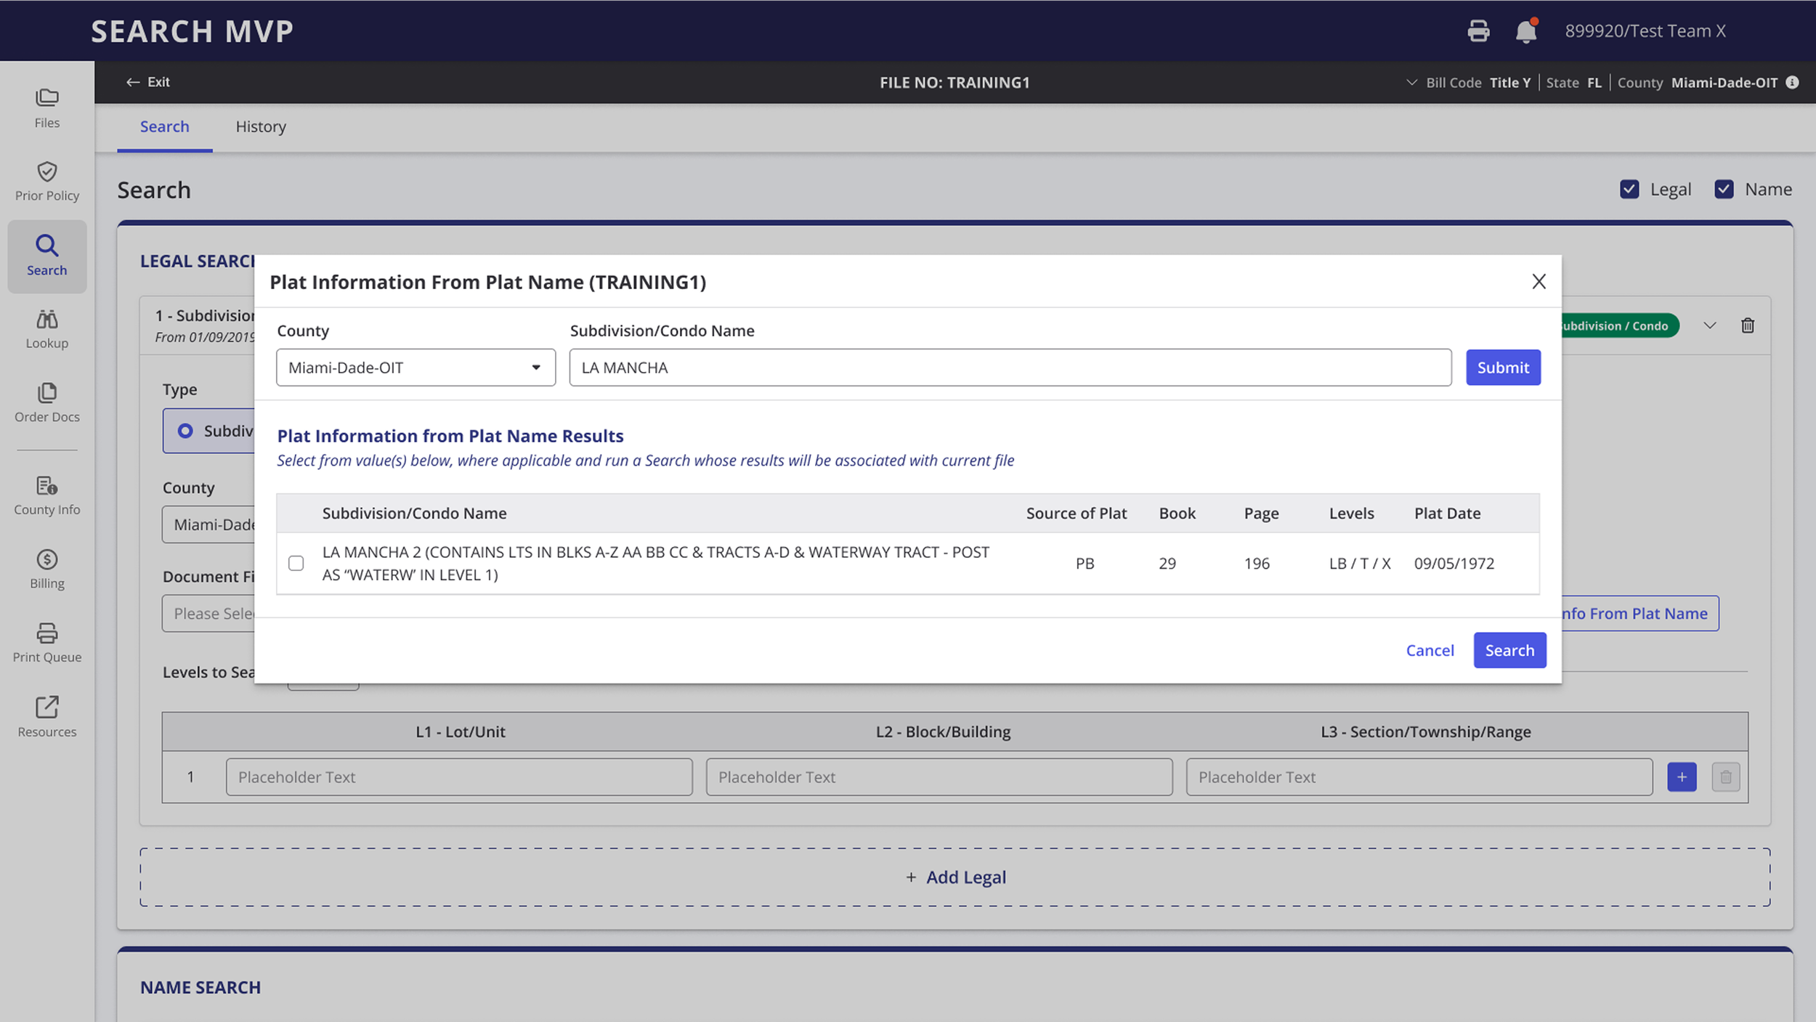This screenshot has width=1816, height=1022.
Task: Click the Subdivision/Condo Name text field
Action: (1010, 368)
